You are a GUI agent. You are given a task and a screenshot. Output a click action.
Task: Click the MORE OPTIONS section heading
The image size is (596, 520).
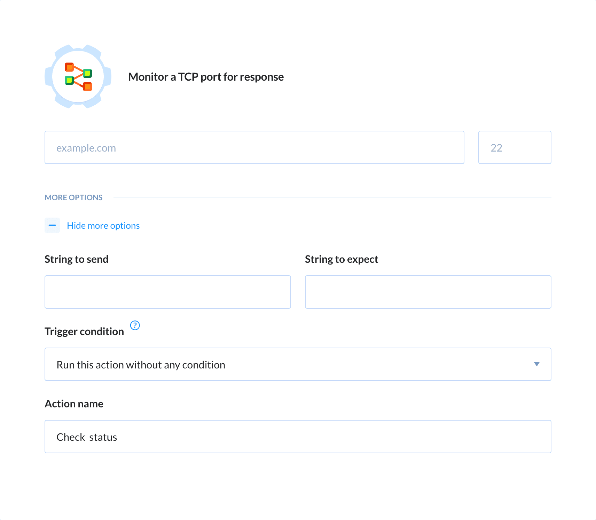[73, 197]
